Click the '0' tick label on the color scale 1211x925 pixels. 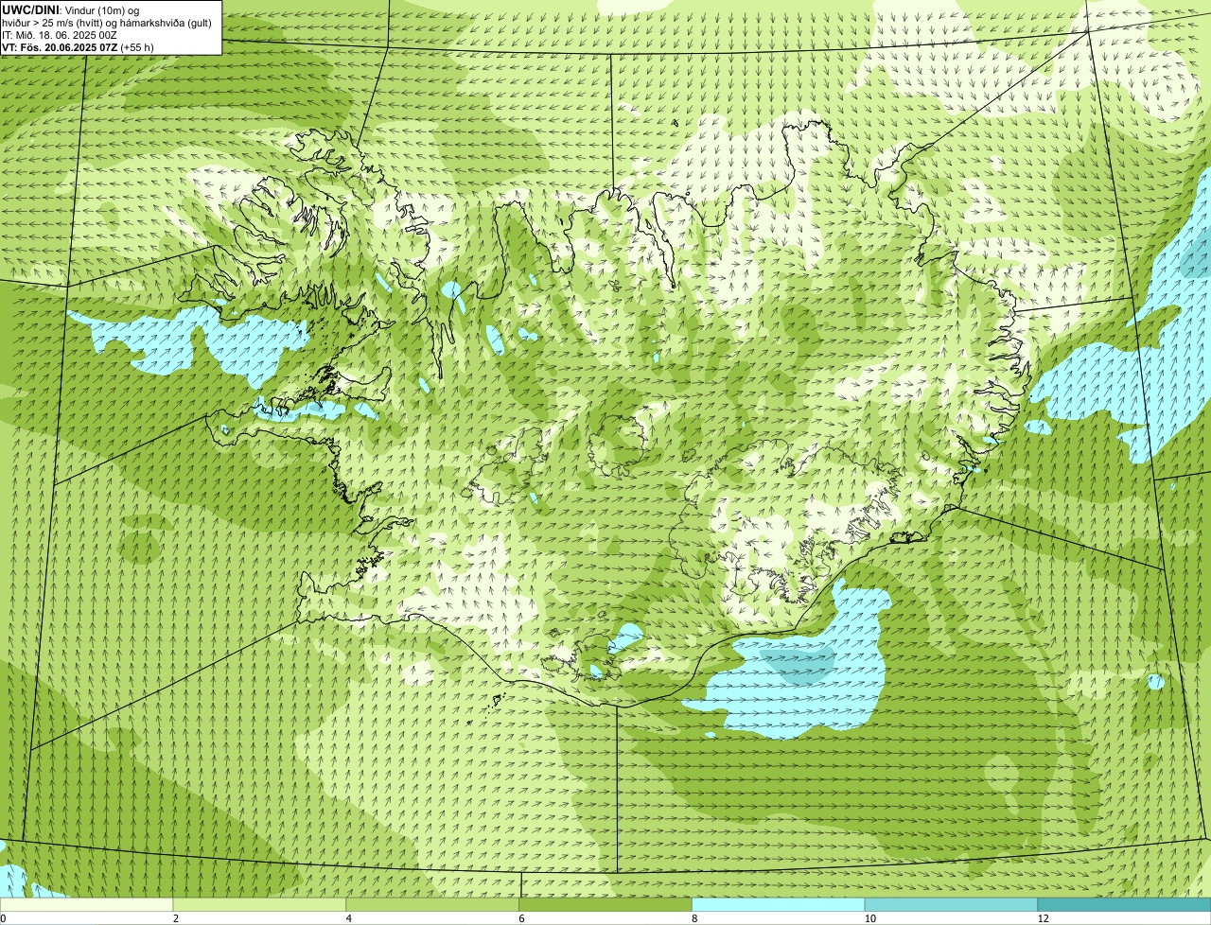[x=3, y=918]
